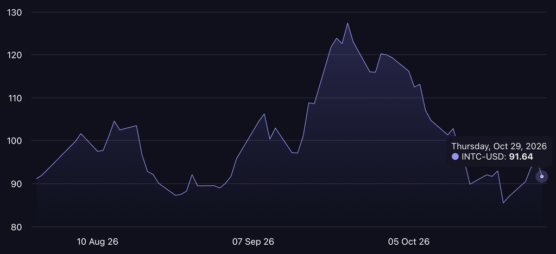Click the 110 y-axis label

pos(15,98)
